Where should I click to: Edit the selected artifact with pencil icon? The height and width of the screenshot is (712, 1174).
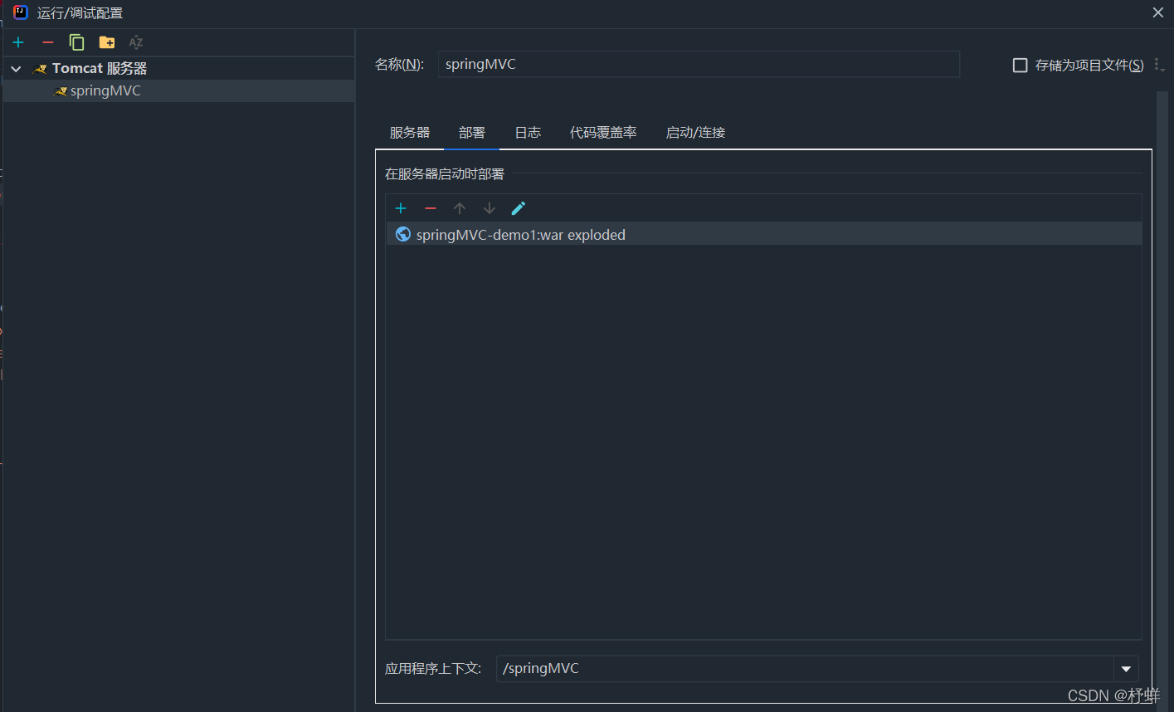pos(519,208)
